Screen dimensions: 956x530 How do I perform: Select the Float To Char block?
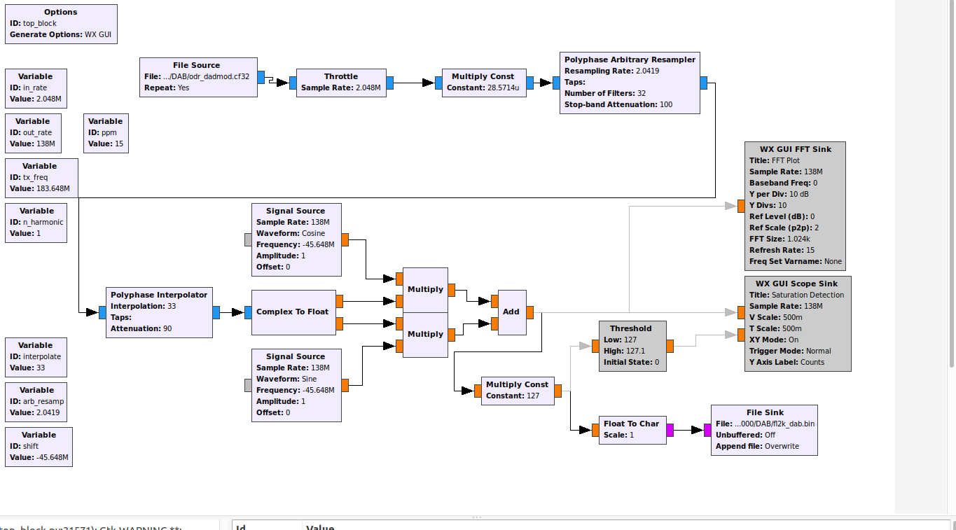tap(632, 429)
